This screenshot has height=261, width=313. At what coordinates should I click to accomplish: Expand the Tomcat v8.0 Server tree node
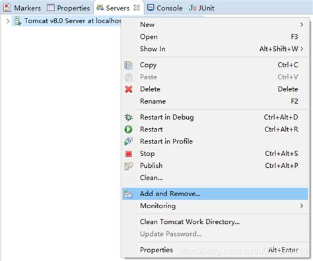(8, 21)
